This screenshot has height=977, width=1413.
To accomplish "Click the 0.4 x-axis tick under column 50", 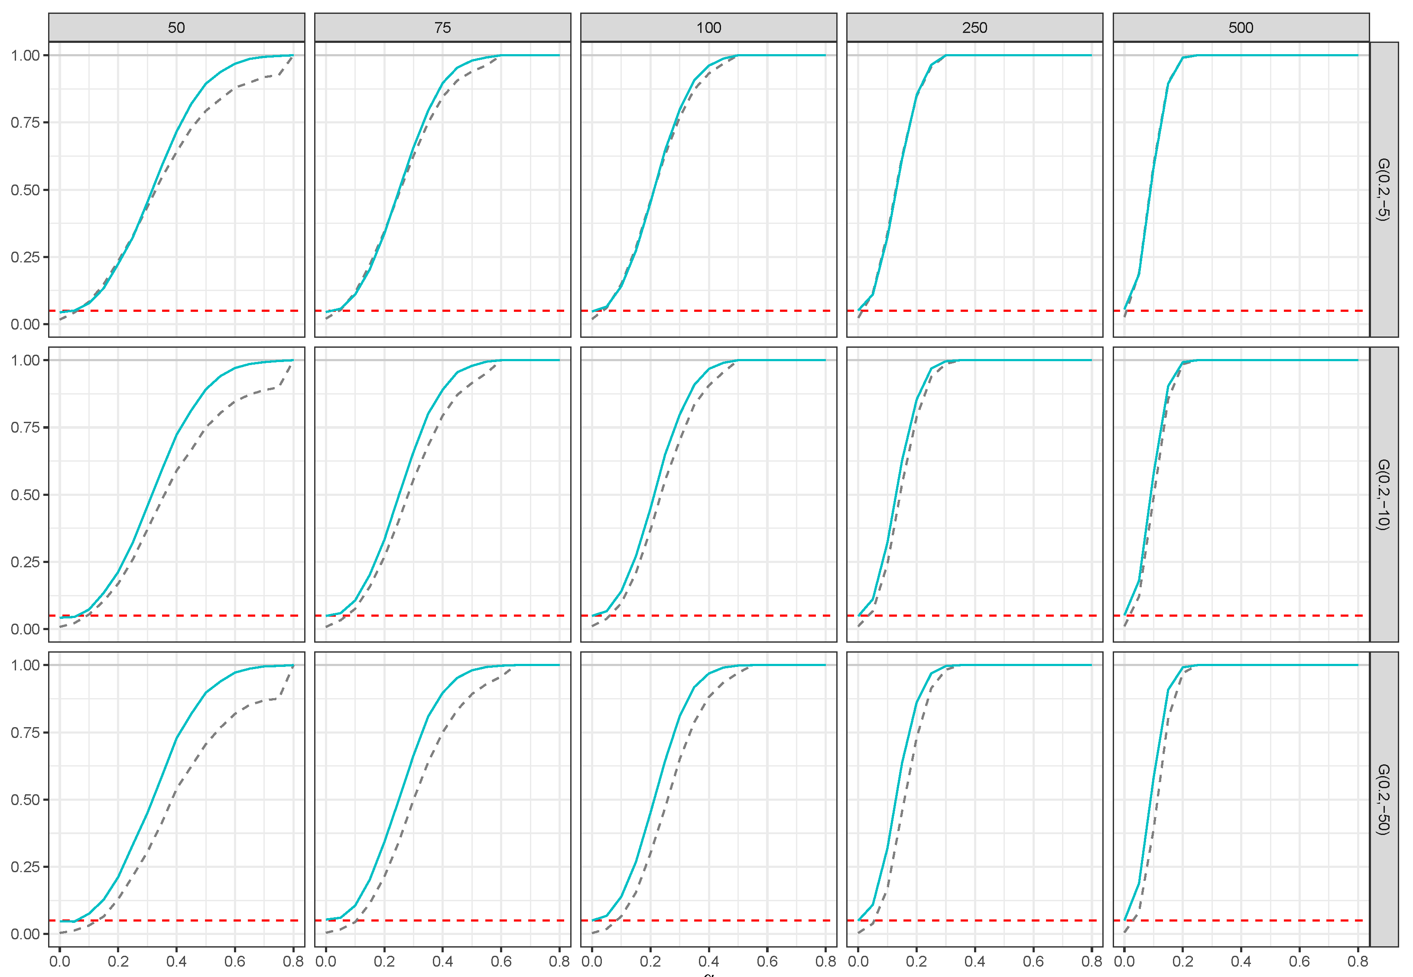I will (x=176, y=961).
